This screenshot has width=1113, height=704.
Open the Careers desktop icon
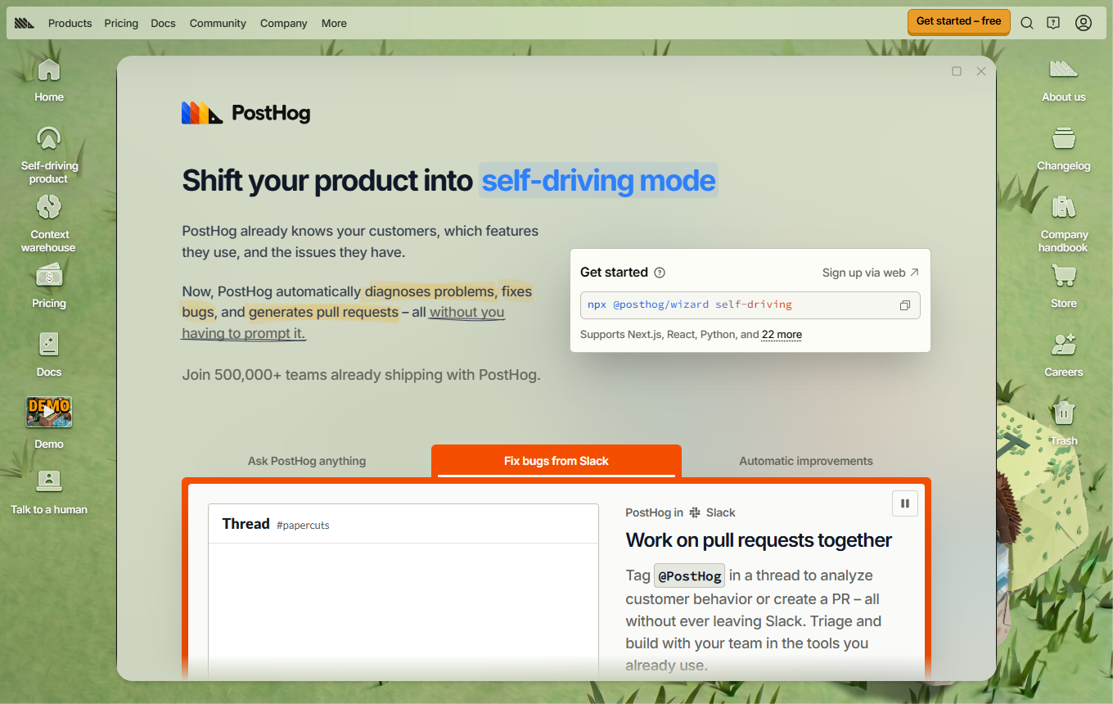coord(1064,354)
